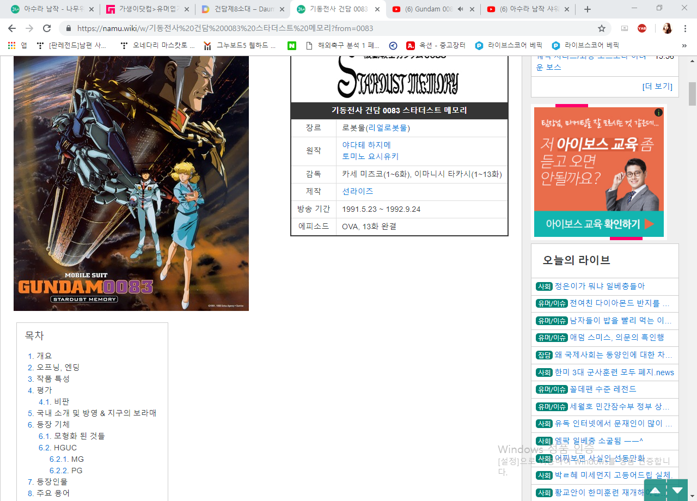This screenshot has width=697, height=501.
Task: Reload the current namu.wiki page
Action: click(x=47, y=28)
